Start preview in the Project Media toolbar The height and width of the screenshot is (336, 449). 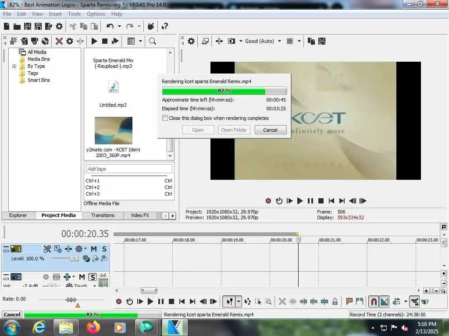pos(94,41)
